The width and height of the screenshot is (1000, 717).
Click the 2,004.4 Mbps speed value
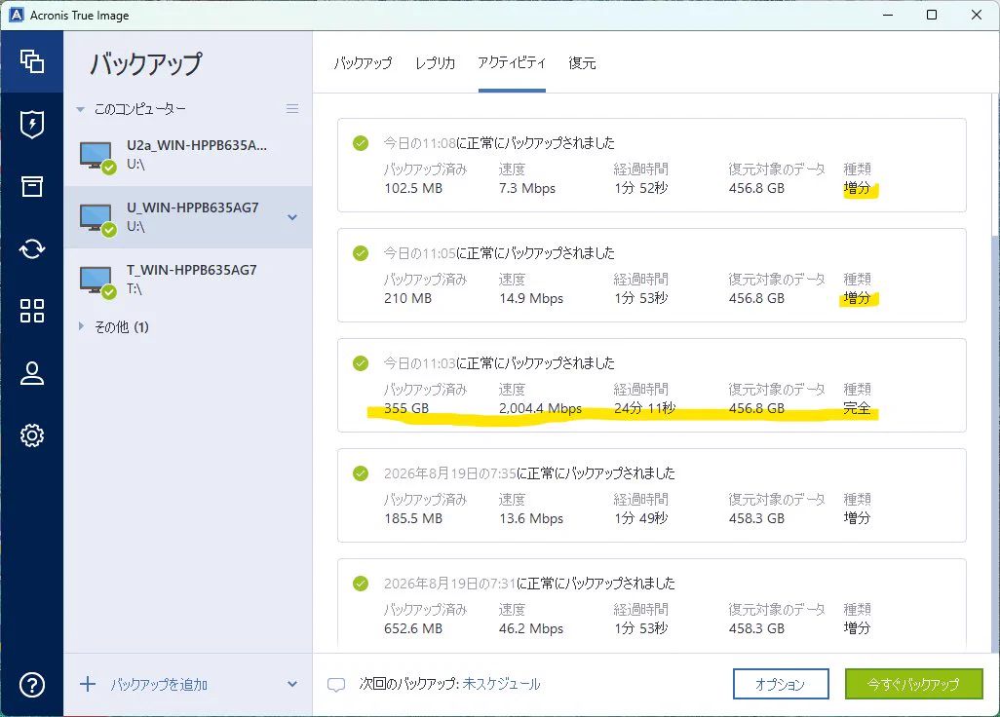point(540,408)
